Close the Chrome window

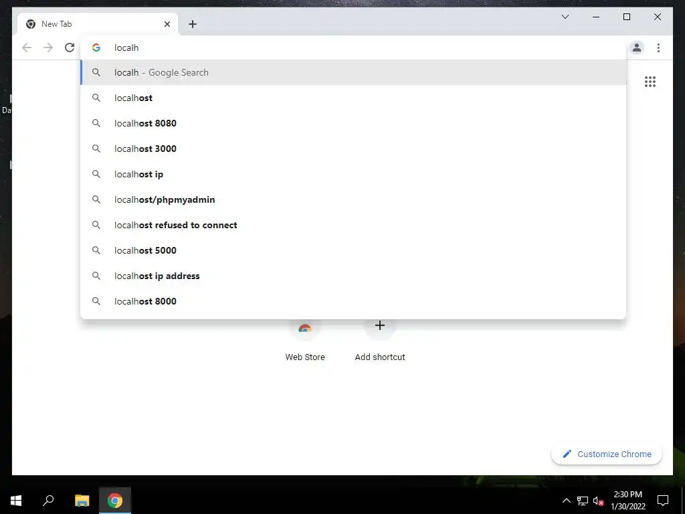[x=657, y=17]
